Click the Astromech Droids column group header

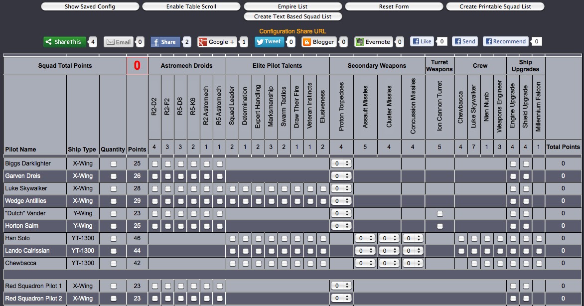[186, 66]
